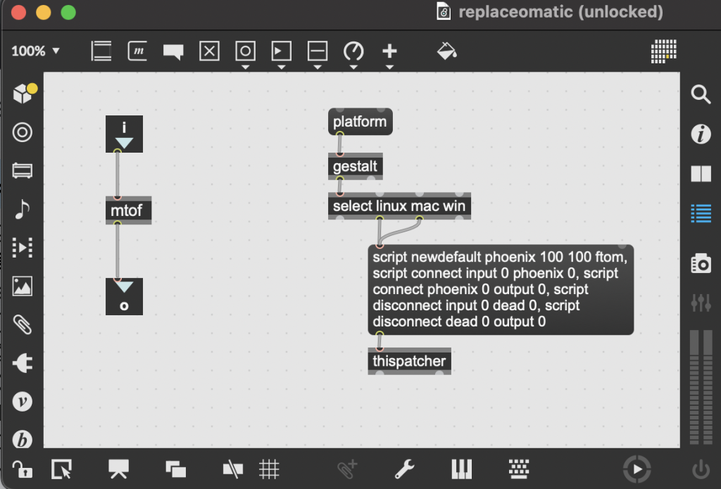Click the platform message box
721x489 pixels.
pyautogui.click(x=360, y=122)
